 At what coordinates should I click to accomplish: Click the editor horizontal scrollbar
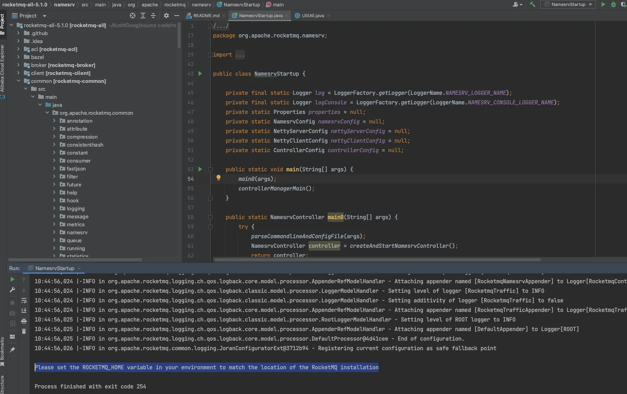tap(377, 260)
